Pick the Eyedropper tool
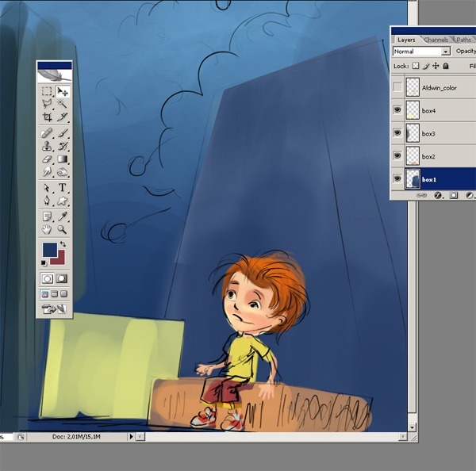Image resolution: width=476 pixels, height=471 pixels. (62, 216)
